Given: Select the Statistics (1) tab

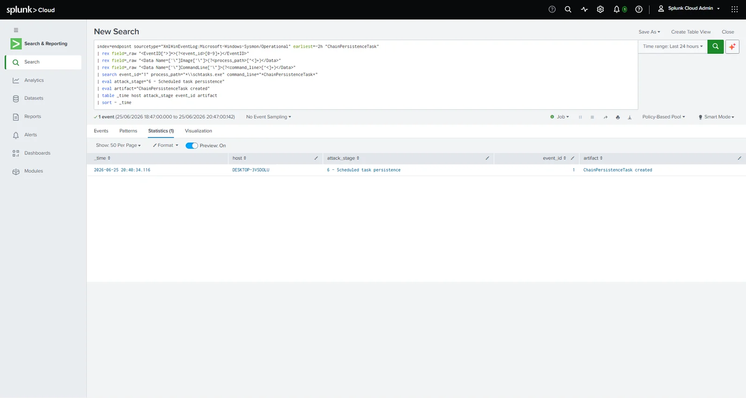Looking at the screenshot, I should 161,131.
